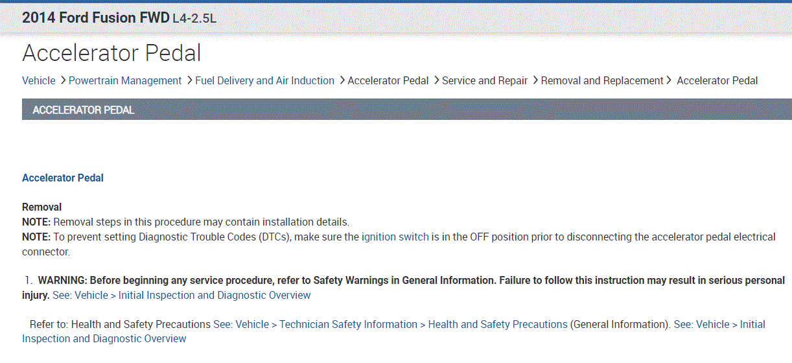Open the ignition switch link

point(395,237)
